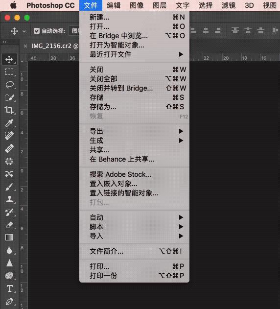The height and width of the screenshot is (309, 280).
Task: Close the IMG_2156.cr2 document tab
Action: (25, 46)
